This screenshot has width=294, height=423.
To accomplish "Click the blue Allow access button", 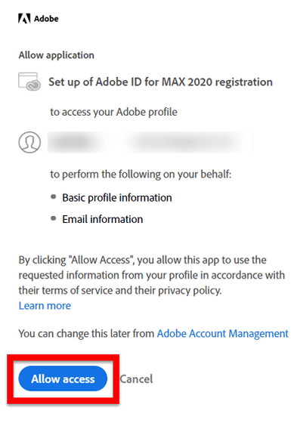I will 63,378.
